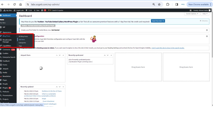
Task: Select Dashboard in the sidebar
Action: point(8,15)
